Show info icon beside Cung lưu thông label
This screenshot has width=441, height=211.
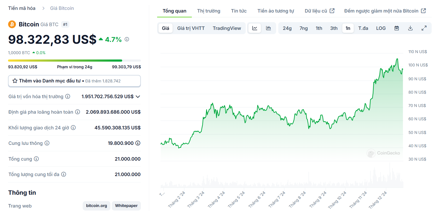[x=47, y=143]
